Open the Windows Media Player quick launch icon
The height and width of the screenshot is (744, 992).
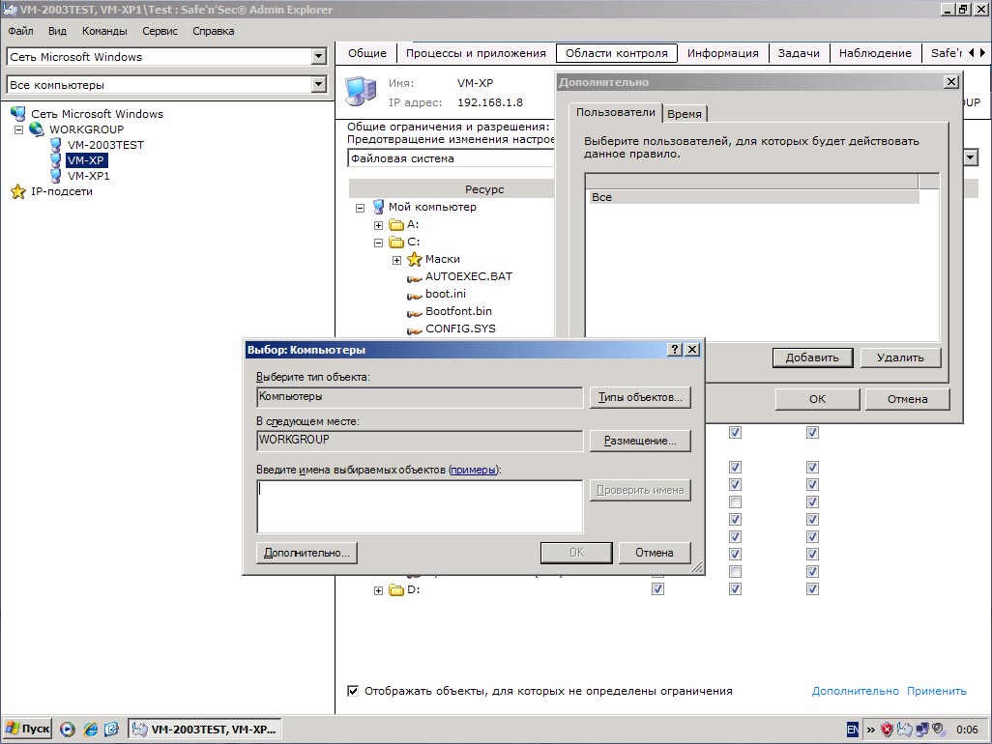(68, 730)
